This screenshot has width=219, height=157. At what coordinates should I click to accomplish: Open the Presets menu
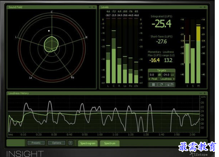coord(36,143)
